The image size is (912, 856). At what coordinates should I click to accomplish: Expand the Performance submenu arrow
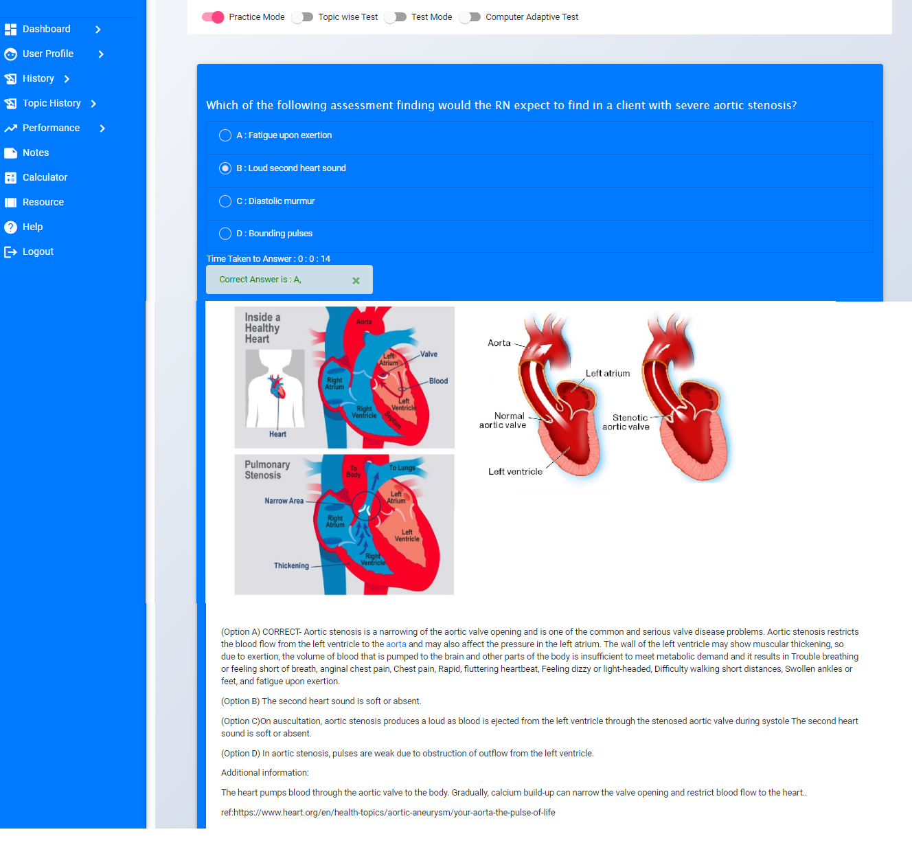tap(102, 128)
